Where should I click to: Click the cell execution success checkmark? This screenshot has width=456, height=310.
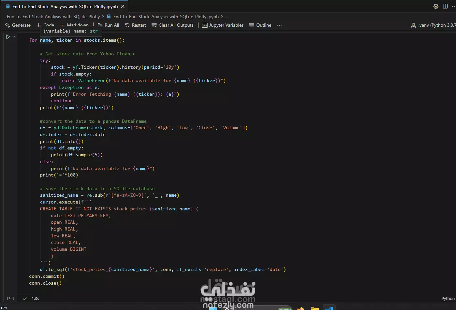[25, 298]
